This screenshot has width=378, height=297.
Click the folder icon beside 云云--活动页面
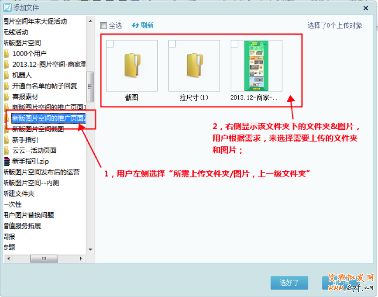tap(7, 151)
